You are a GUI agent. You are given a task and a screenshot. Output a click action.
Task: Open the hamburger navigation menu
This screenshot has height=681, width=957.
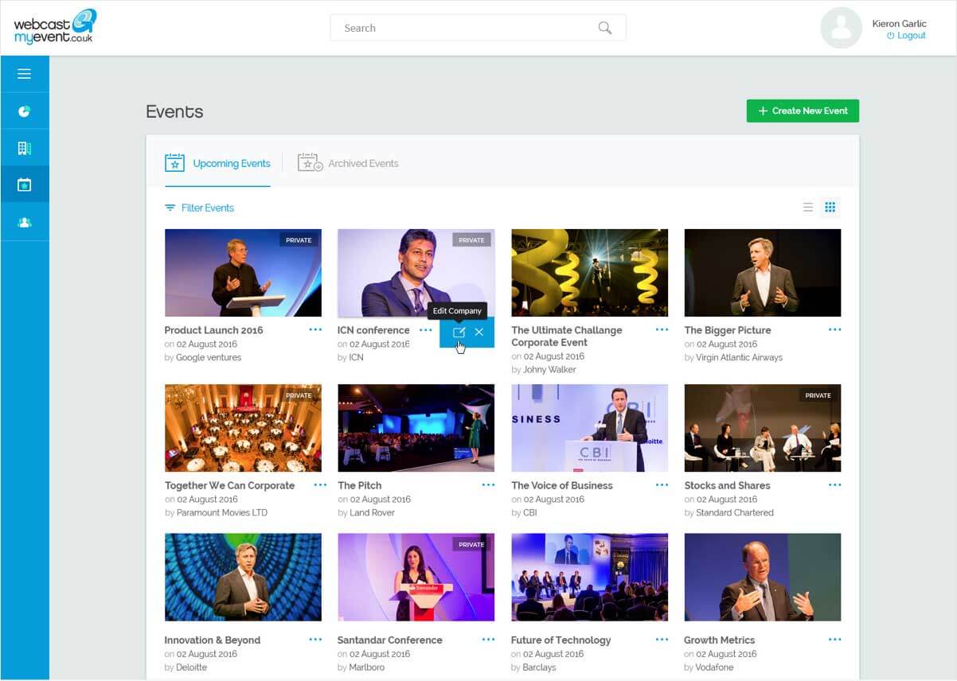click(x=24, y=73)
